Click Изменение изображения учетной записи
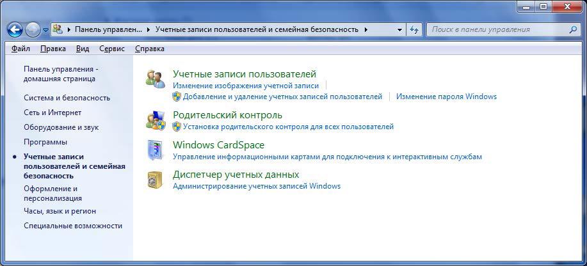This screenshot has width=587, height=266. point(246,86)
